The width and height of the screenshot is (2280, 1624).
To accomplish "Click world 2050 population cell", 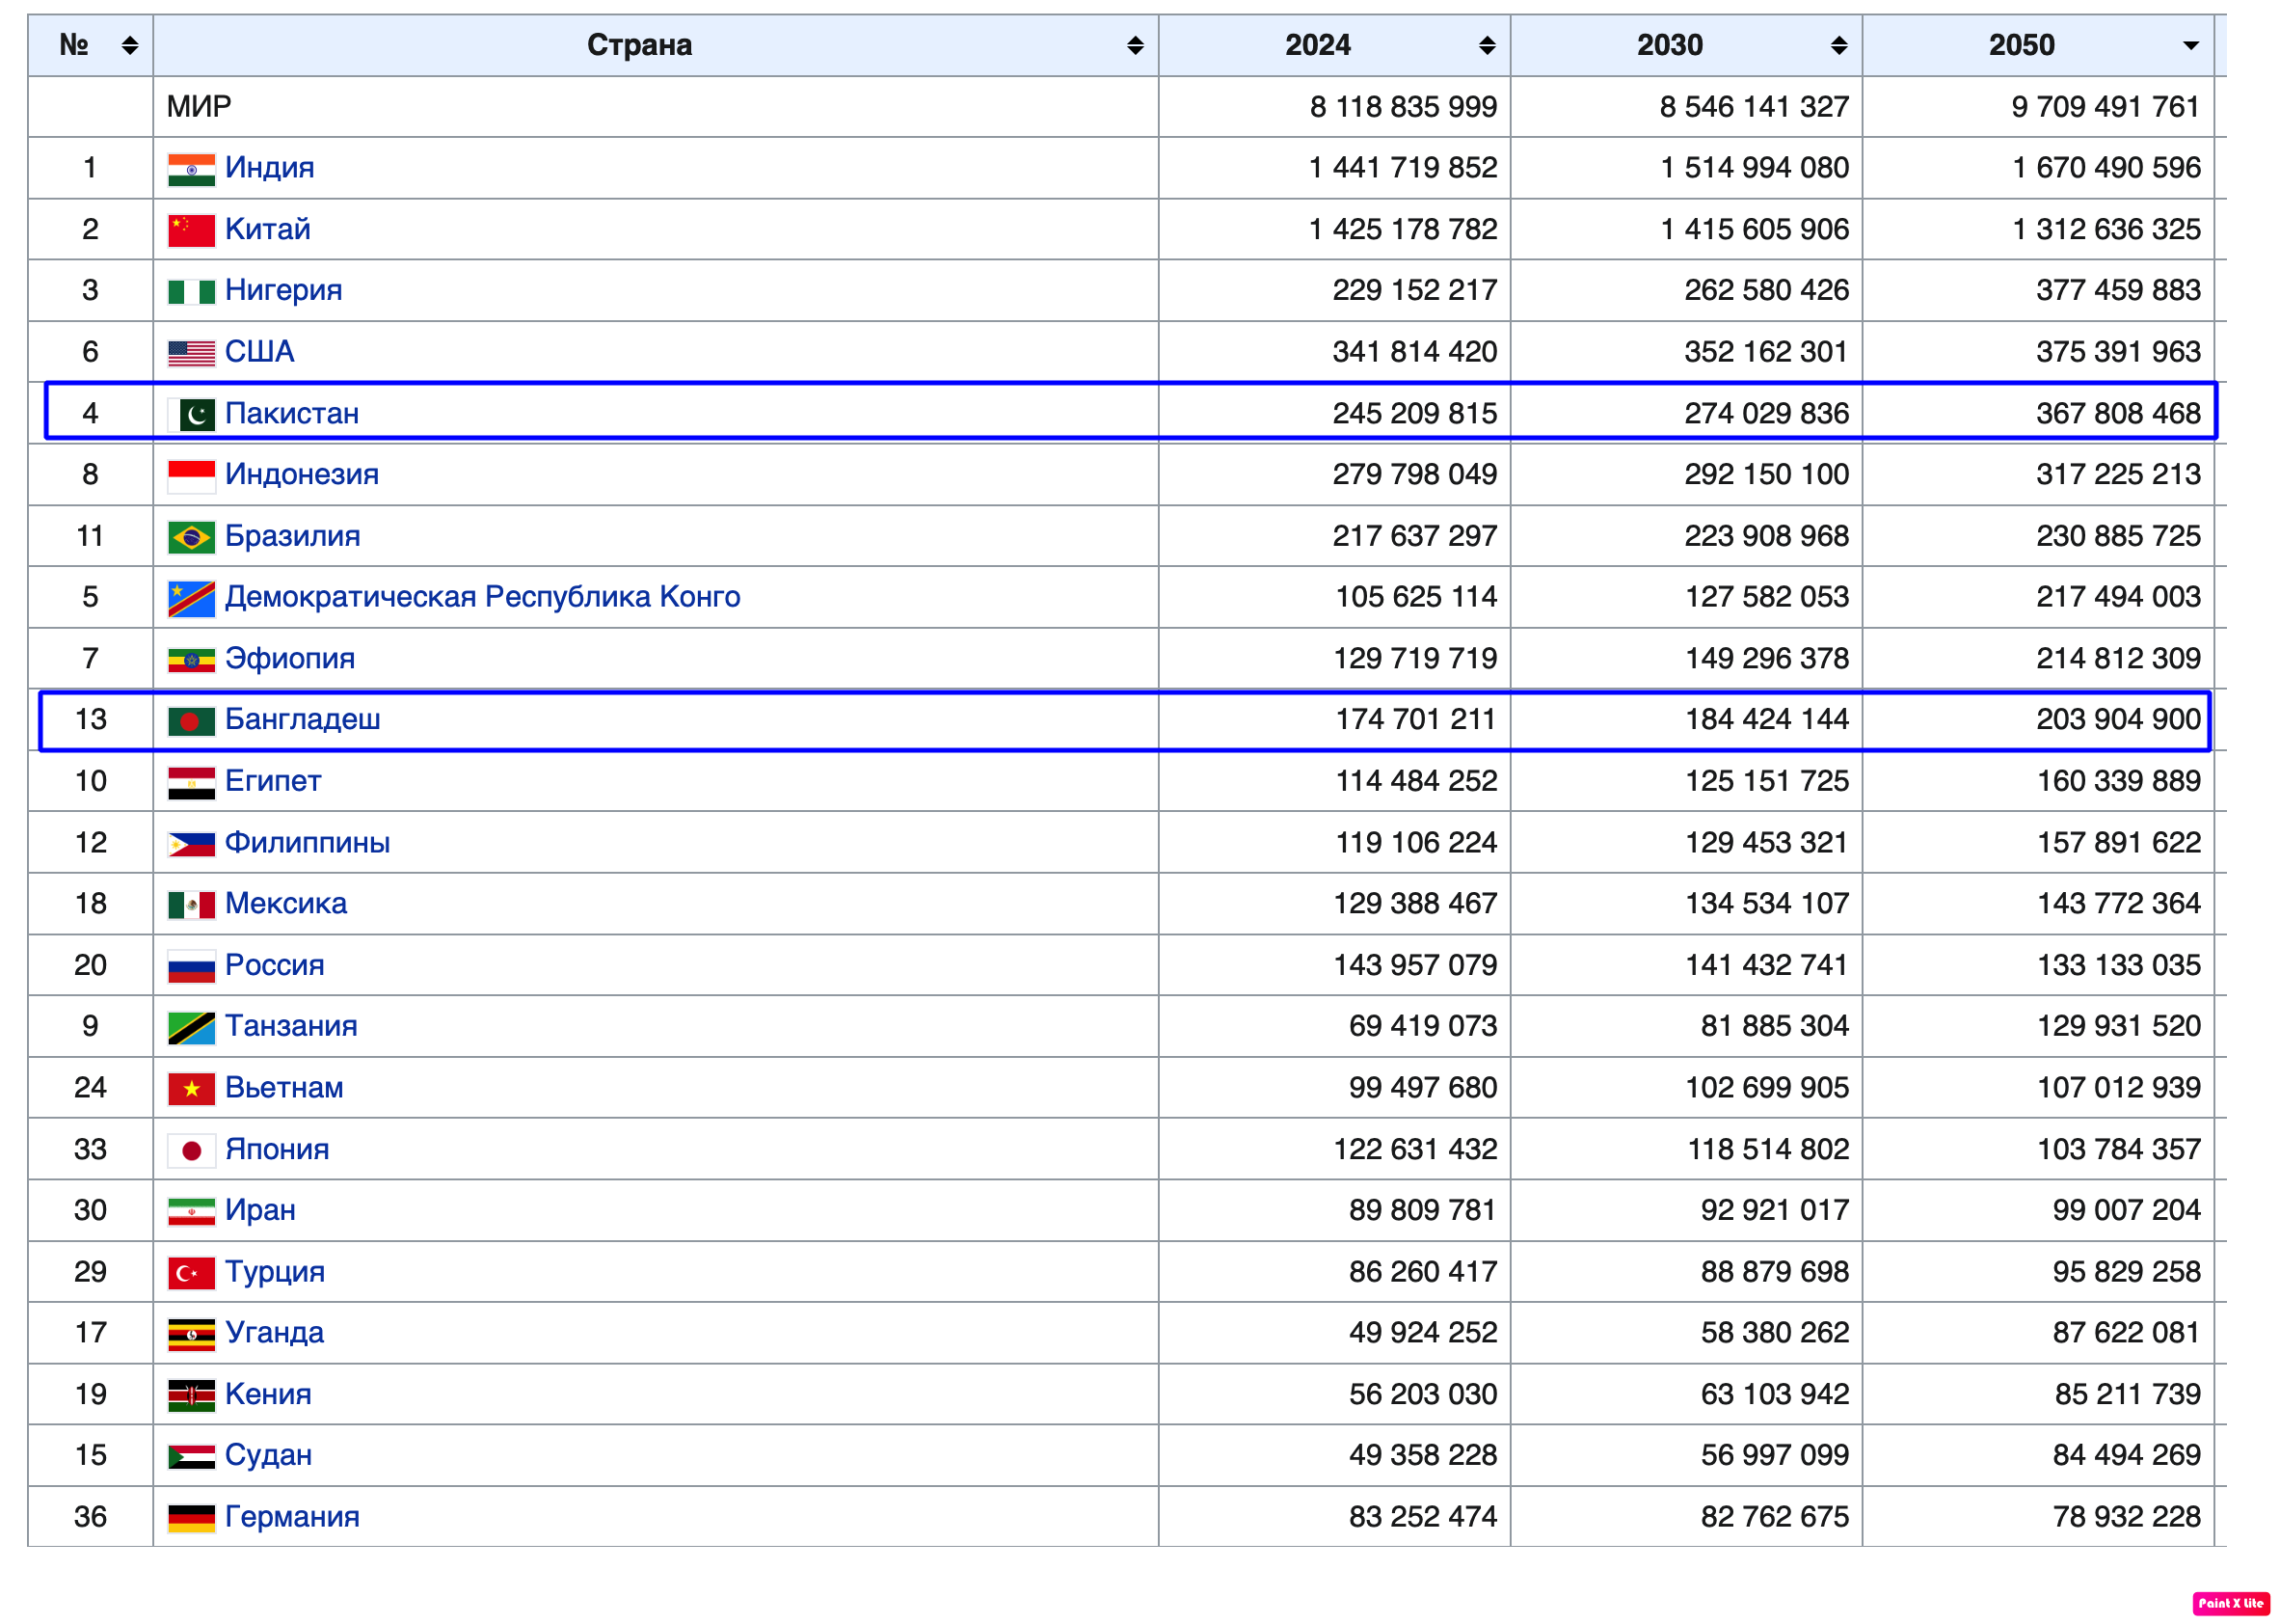I will [x=2105, y=107].
